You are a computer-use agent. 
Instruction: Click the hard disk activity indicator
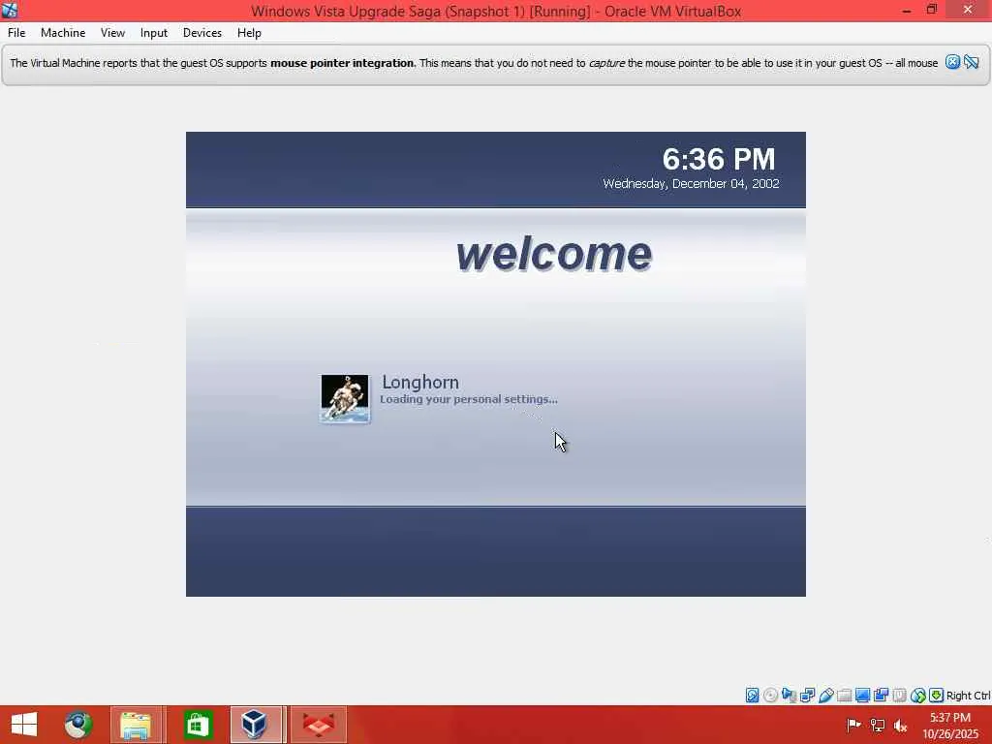(752, 696)
